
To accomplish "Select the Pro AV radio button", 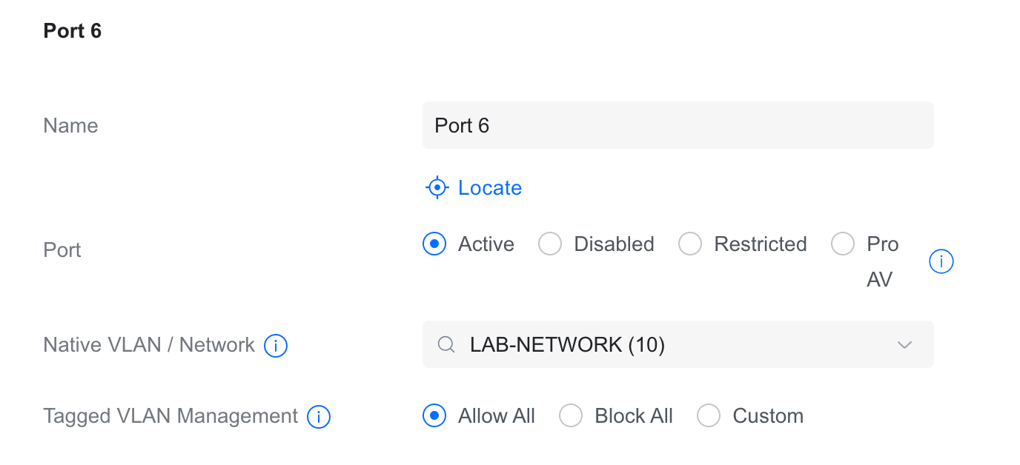I will click(843, 244).
